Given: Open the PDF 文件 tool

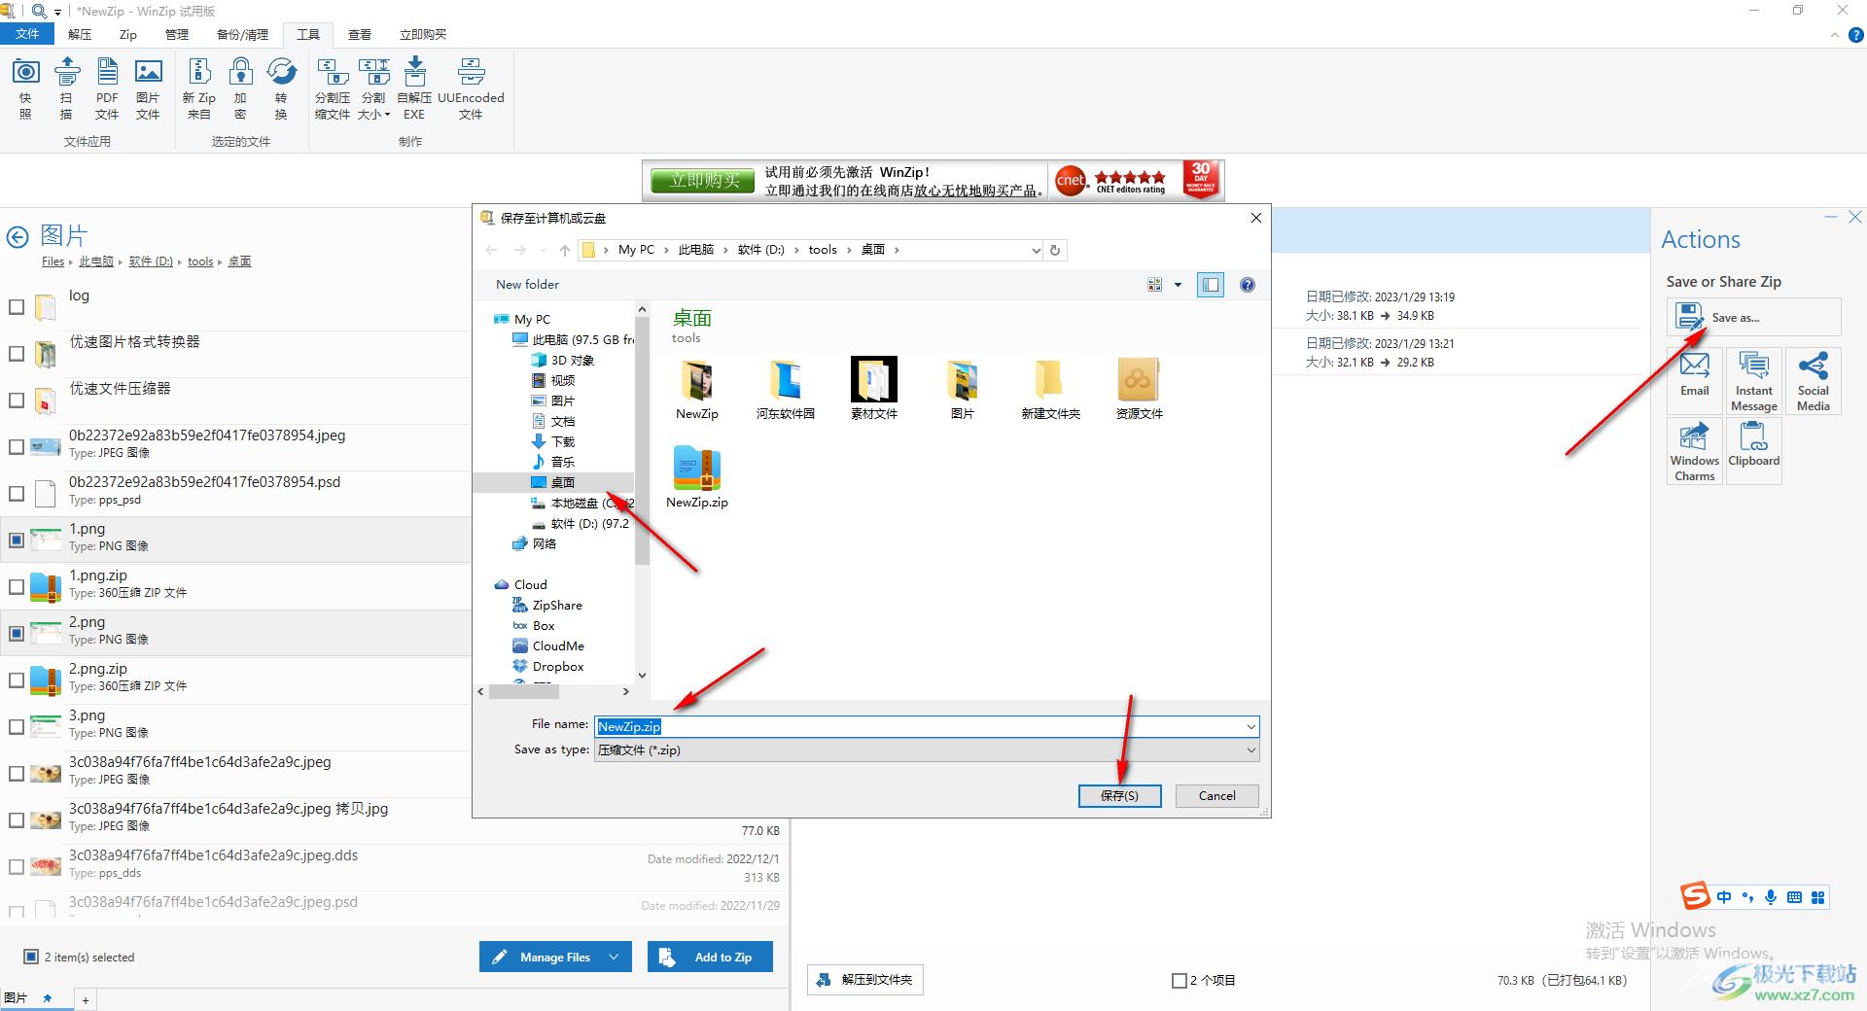Looking at the screenshot, I should 107,87.
